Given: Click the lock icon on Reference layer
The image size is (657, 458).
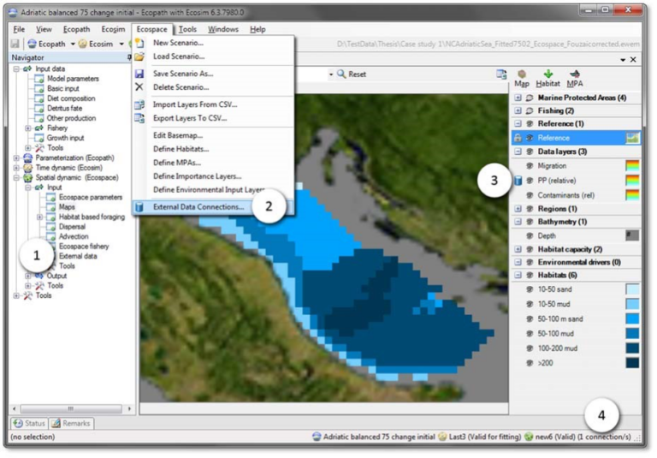Looking at the screenshot, I should 518,137.
